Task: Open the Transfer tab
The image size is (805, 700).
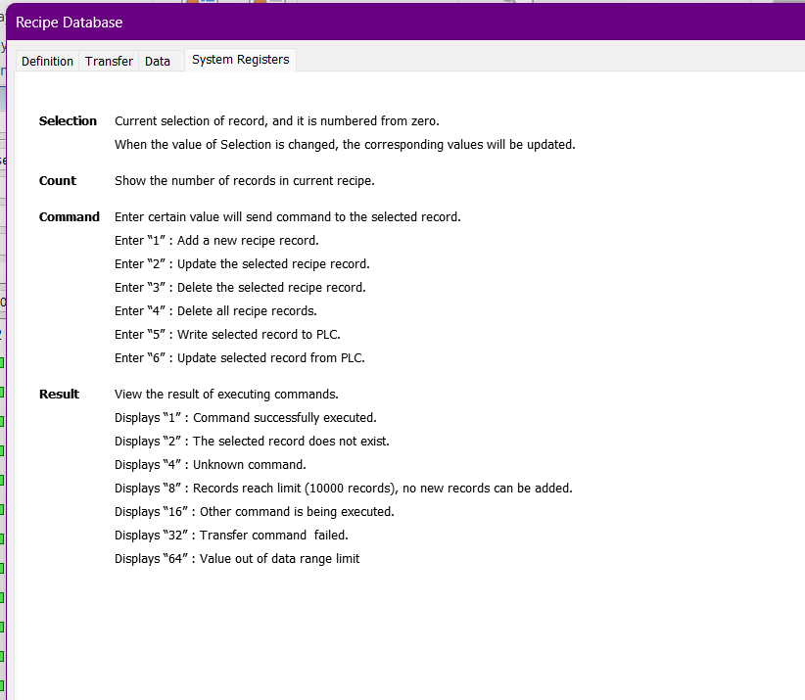Action: (109, 61)
